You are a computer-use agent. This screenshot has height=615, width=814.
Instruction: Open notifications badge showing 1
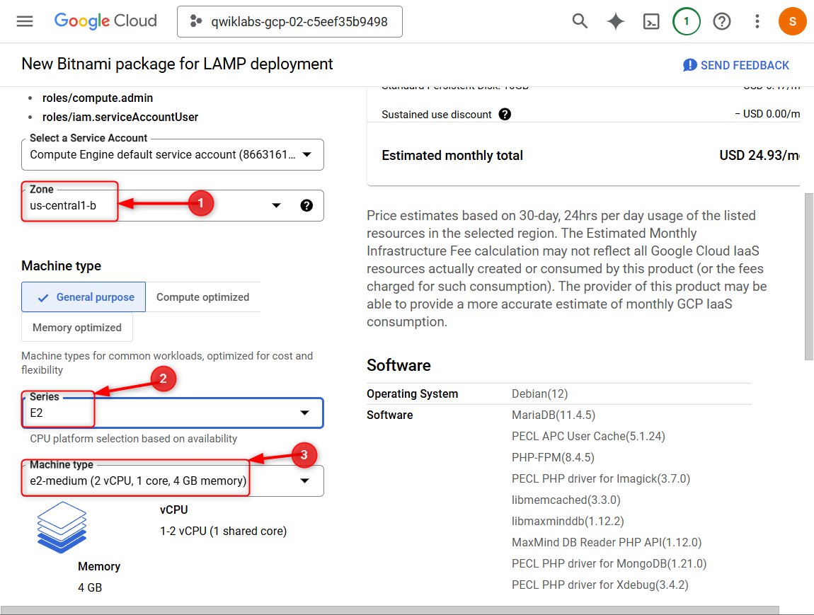(687, 21)
